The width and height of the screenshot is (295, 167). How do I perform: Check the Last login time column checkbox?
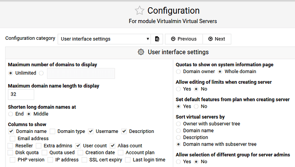pyautogui.click(x=128, y=160)
